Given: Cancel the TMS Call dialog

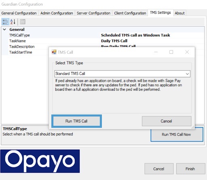Looking at the screenshot, I should tap(167, 121).
